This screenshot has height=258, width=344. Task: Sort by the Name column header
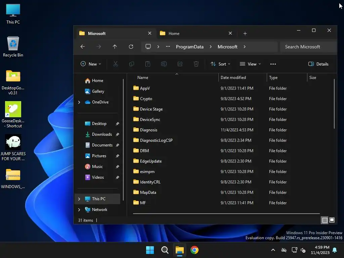[142, 78]
